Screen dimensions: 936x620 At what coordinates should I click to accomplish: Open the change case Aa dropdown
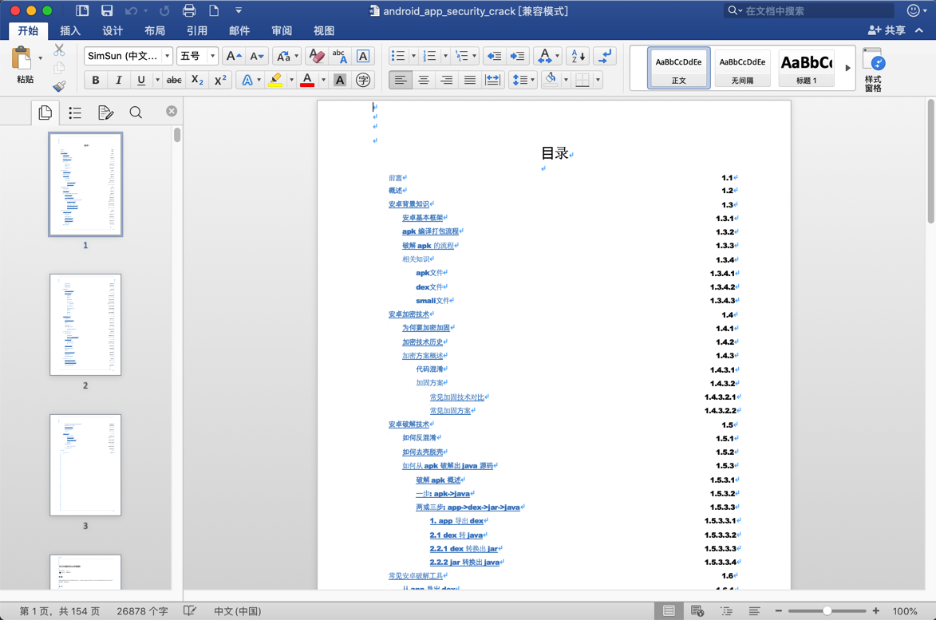point(297,56)
